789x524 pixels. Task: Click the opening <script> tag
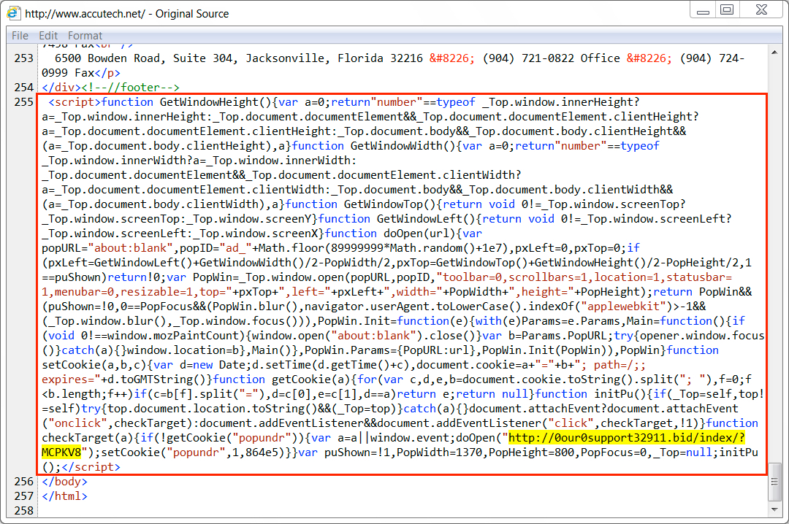click(x=75, y=102)
